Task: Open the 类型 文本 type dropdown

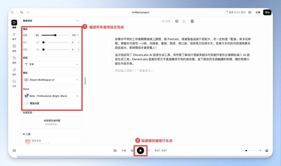Action: [52, 64]
